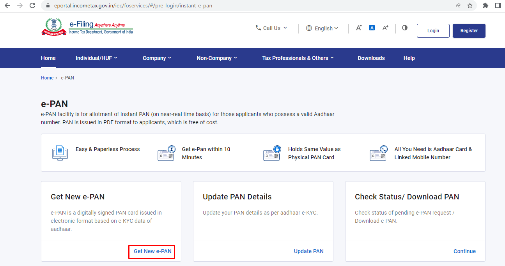The height and width of the screenshot is (266, 505).
Task: Open the Downloads menu
Action: click(x=371, y=58)
